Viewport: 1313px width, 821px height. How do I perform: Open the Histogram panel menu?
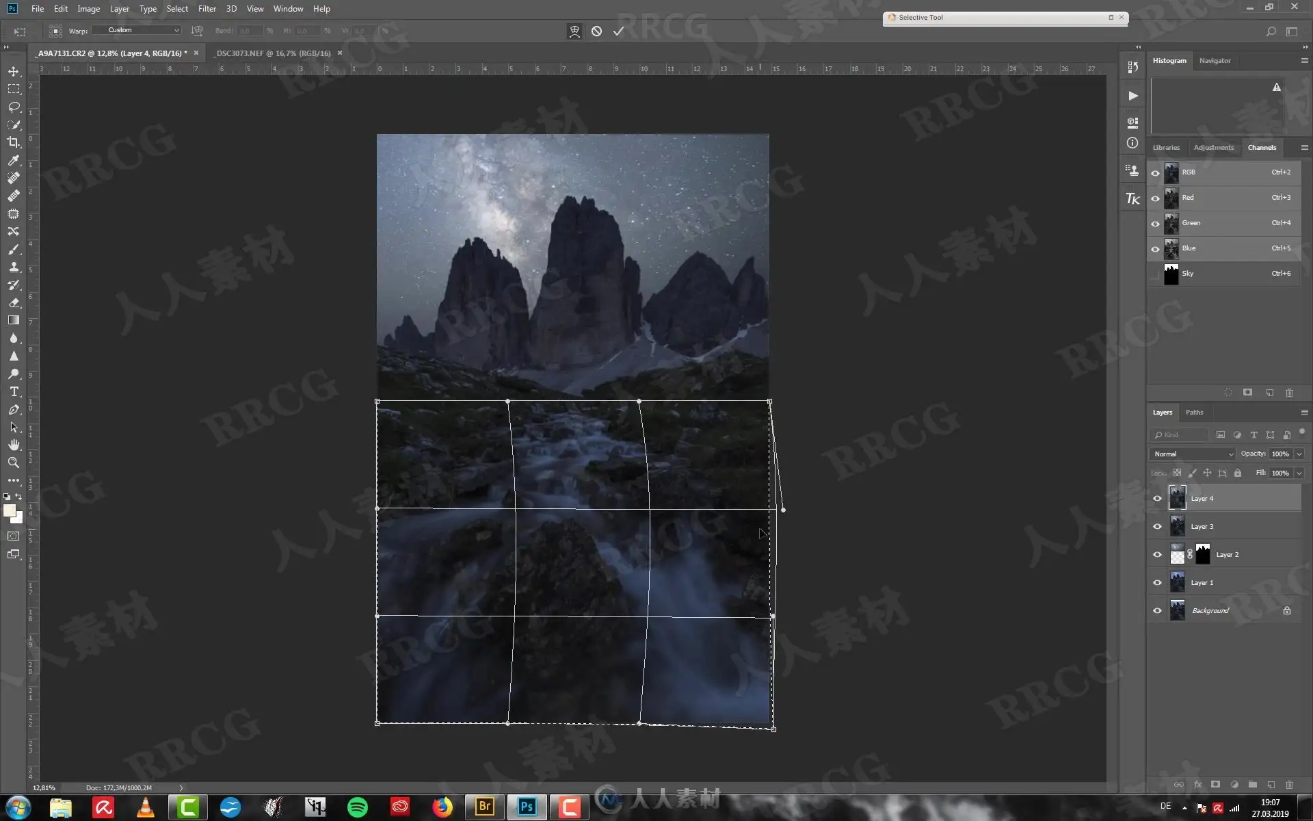click(1304, 61)
